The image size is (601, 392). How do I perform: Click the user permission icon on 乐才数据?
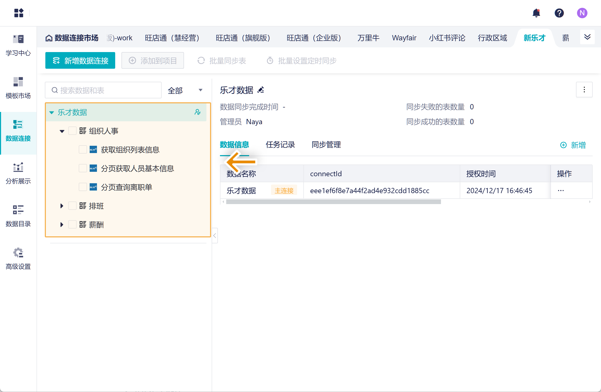[198, 112]
